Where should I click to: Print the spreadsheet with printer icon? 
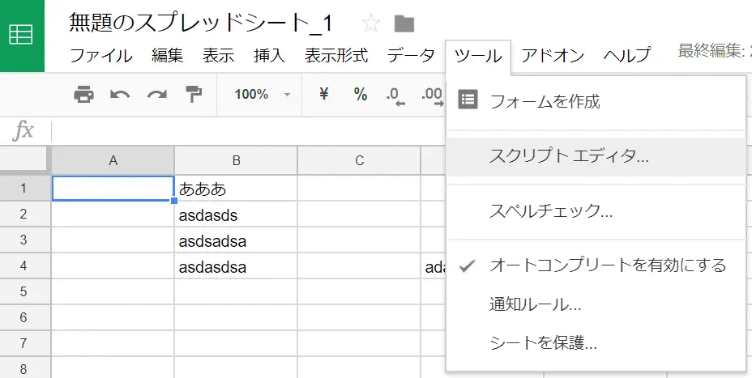coord(84,95)
